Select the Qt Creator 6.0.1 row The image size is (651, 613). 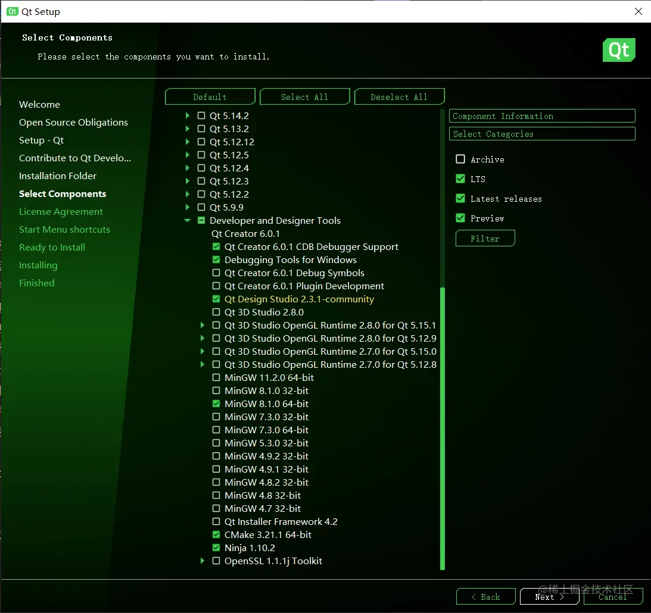tap(246, 233)
